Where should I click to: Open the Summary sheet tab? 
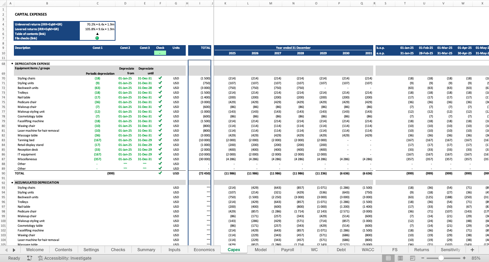146,249
